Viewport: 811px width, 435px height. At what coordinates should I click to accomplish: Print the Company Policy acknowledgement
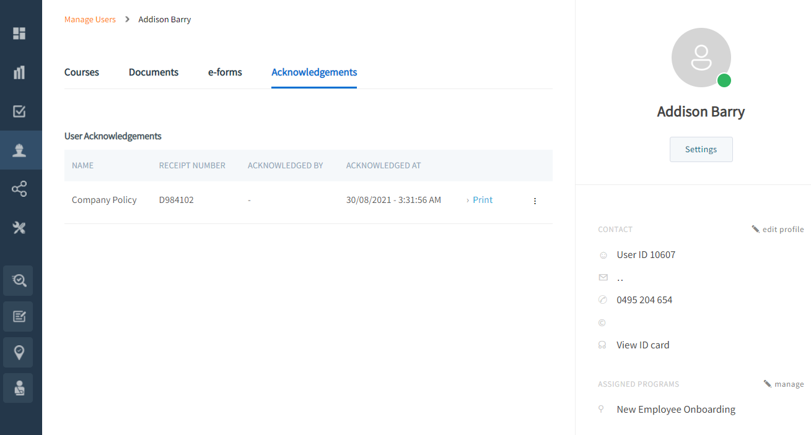482,200
